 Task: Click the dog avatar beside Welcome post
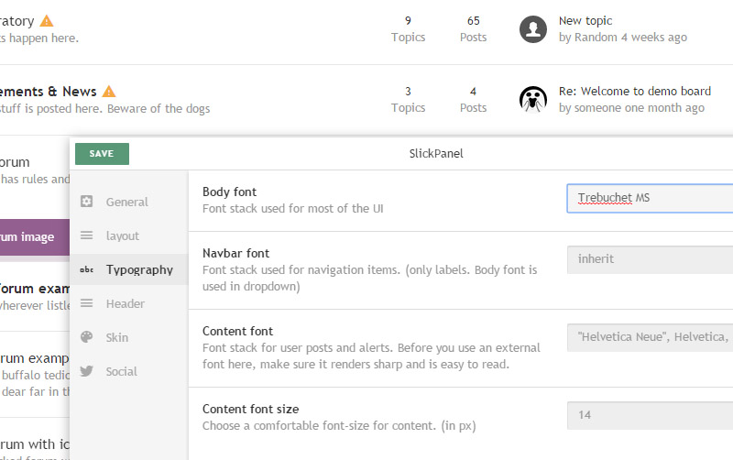click(533, 99)
